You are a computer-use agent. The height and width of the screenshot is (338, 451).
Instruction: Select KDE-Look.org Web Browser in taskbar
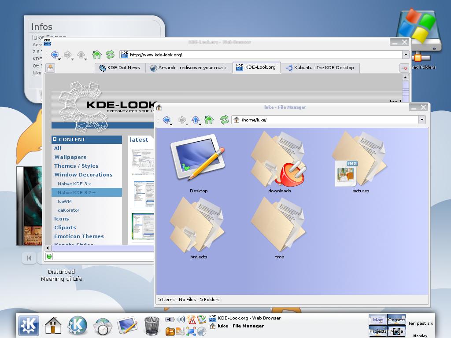coord(245,318)
